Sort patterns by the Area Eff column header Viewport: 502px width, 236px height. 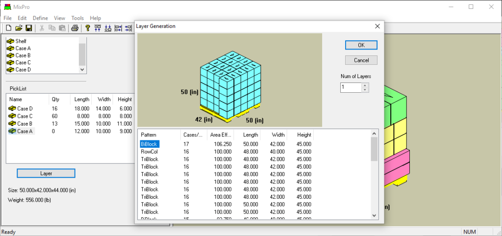[220, 134]
